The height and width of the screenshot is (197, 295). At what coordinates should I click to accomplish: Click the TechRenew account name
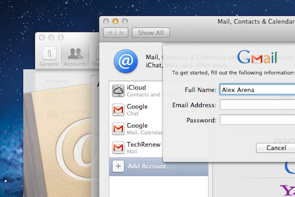pos(144,145)
